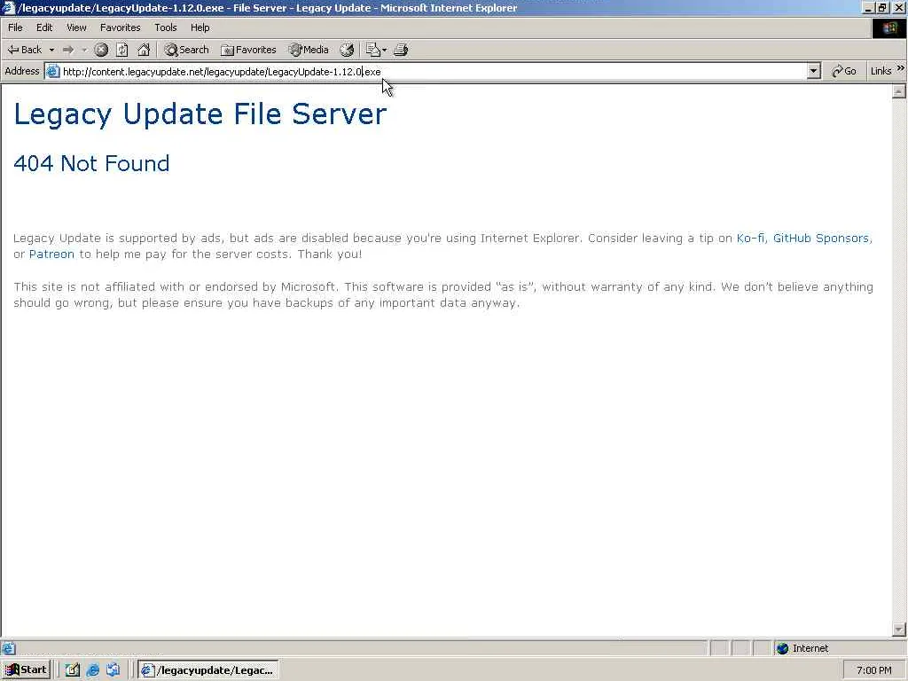Click the Home icon in toolbar

[x=144, y=50]
